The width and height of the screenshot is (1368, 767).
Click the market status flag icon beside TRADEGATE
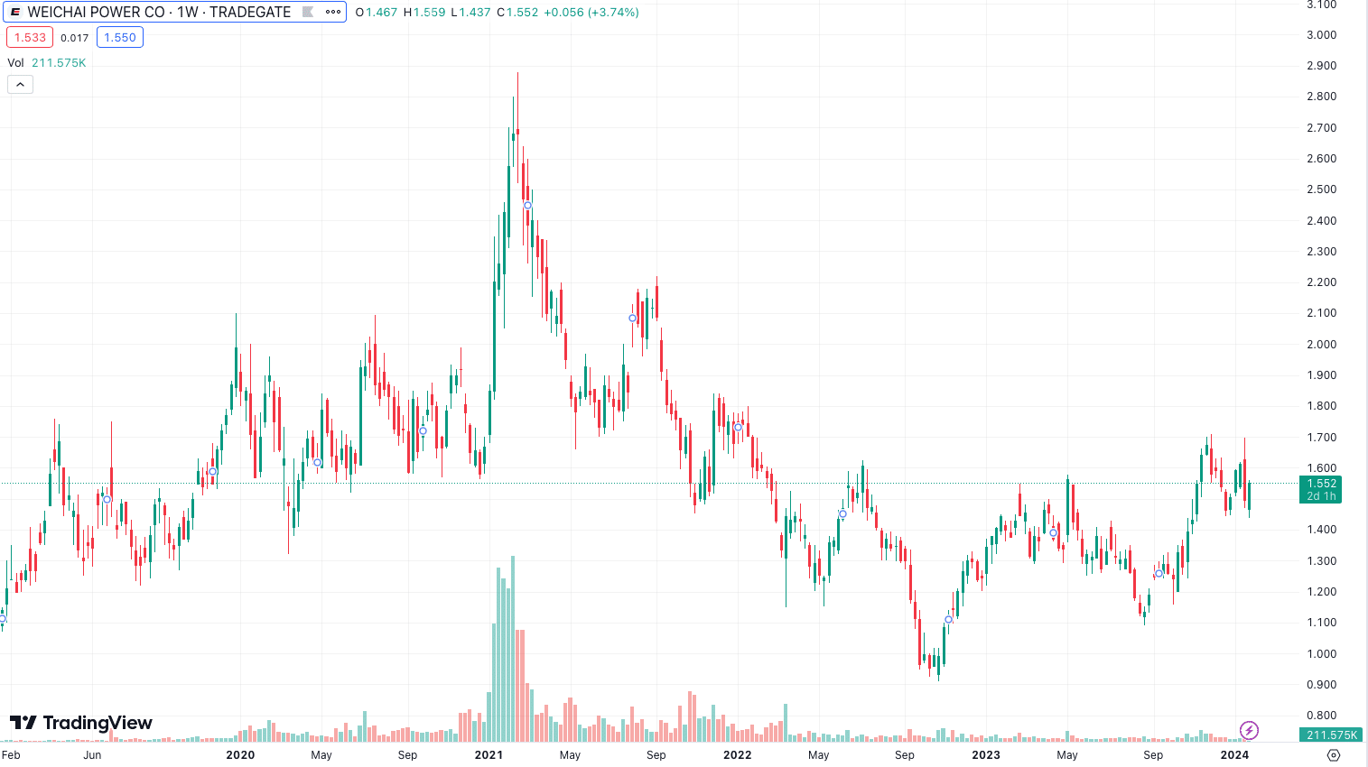[308, 12]
